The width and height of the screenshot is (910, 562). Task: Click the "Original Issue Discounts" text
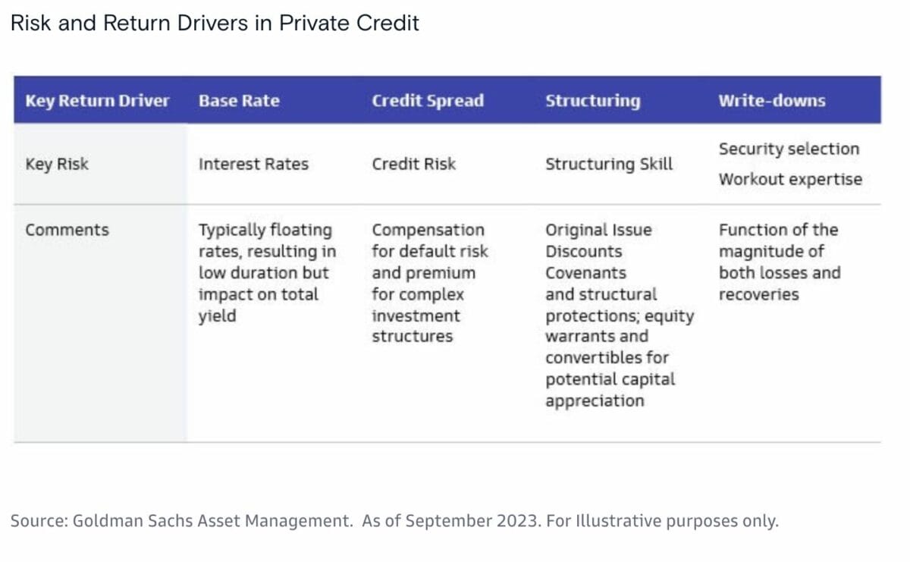(598, 240)
